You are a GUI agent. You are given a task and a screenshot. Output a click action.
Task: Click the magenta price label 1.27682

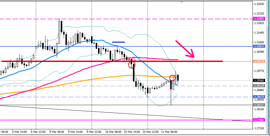(x=259, y=120)
